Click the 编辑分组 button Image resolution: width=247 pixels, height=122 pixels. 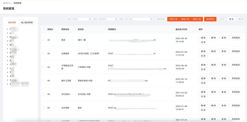pos(185,19)
